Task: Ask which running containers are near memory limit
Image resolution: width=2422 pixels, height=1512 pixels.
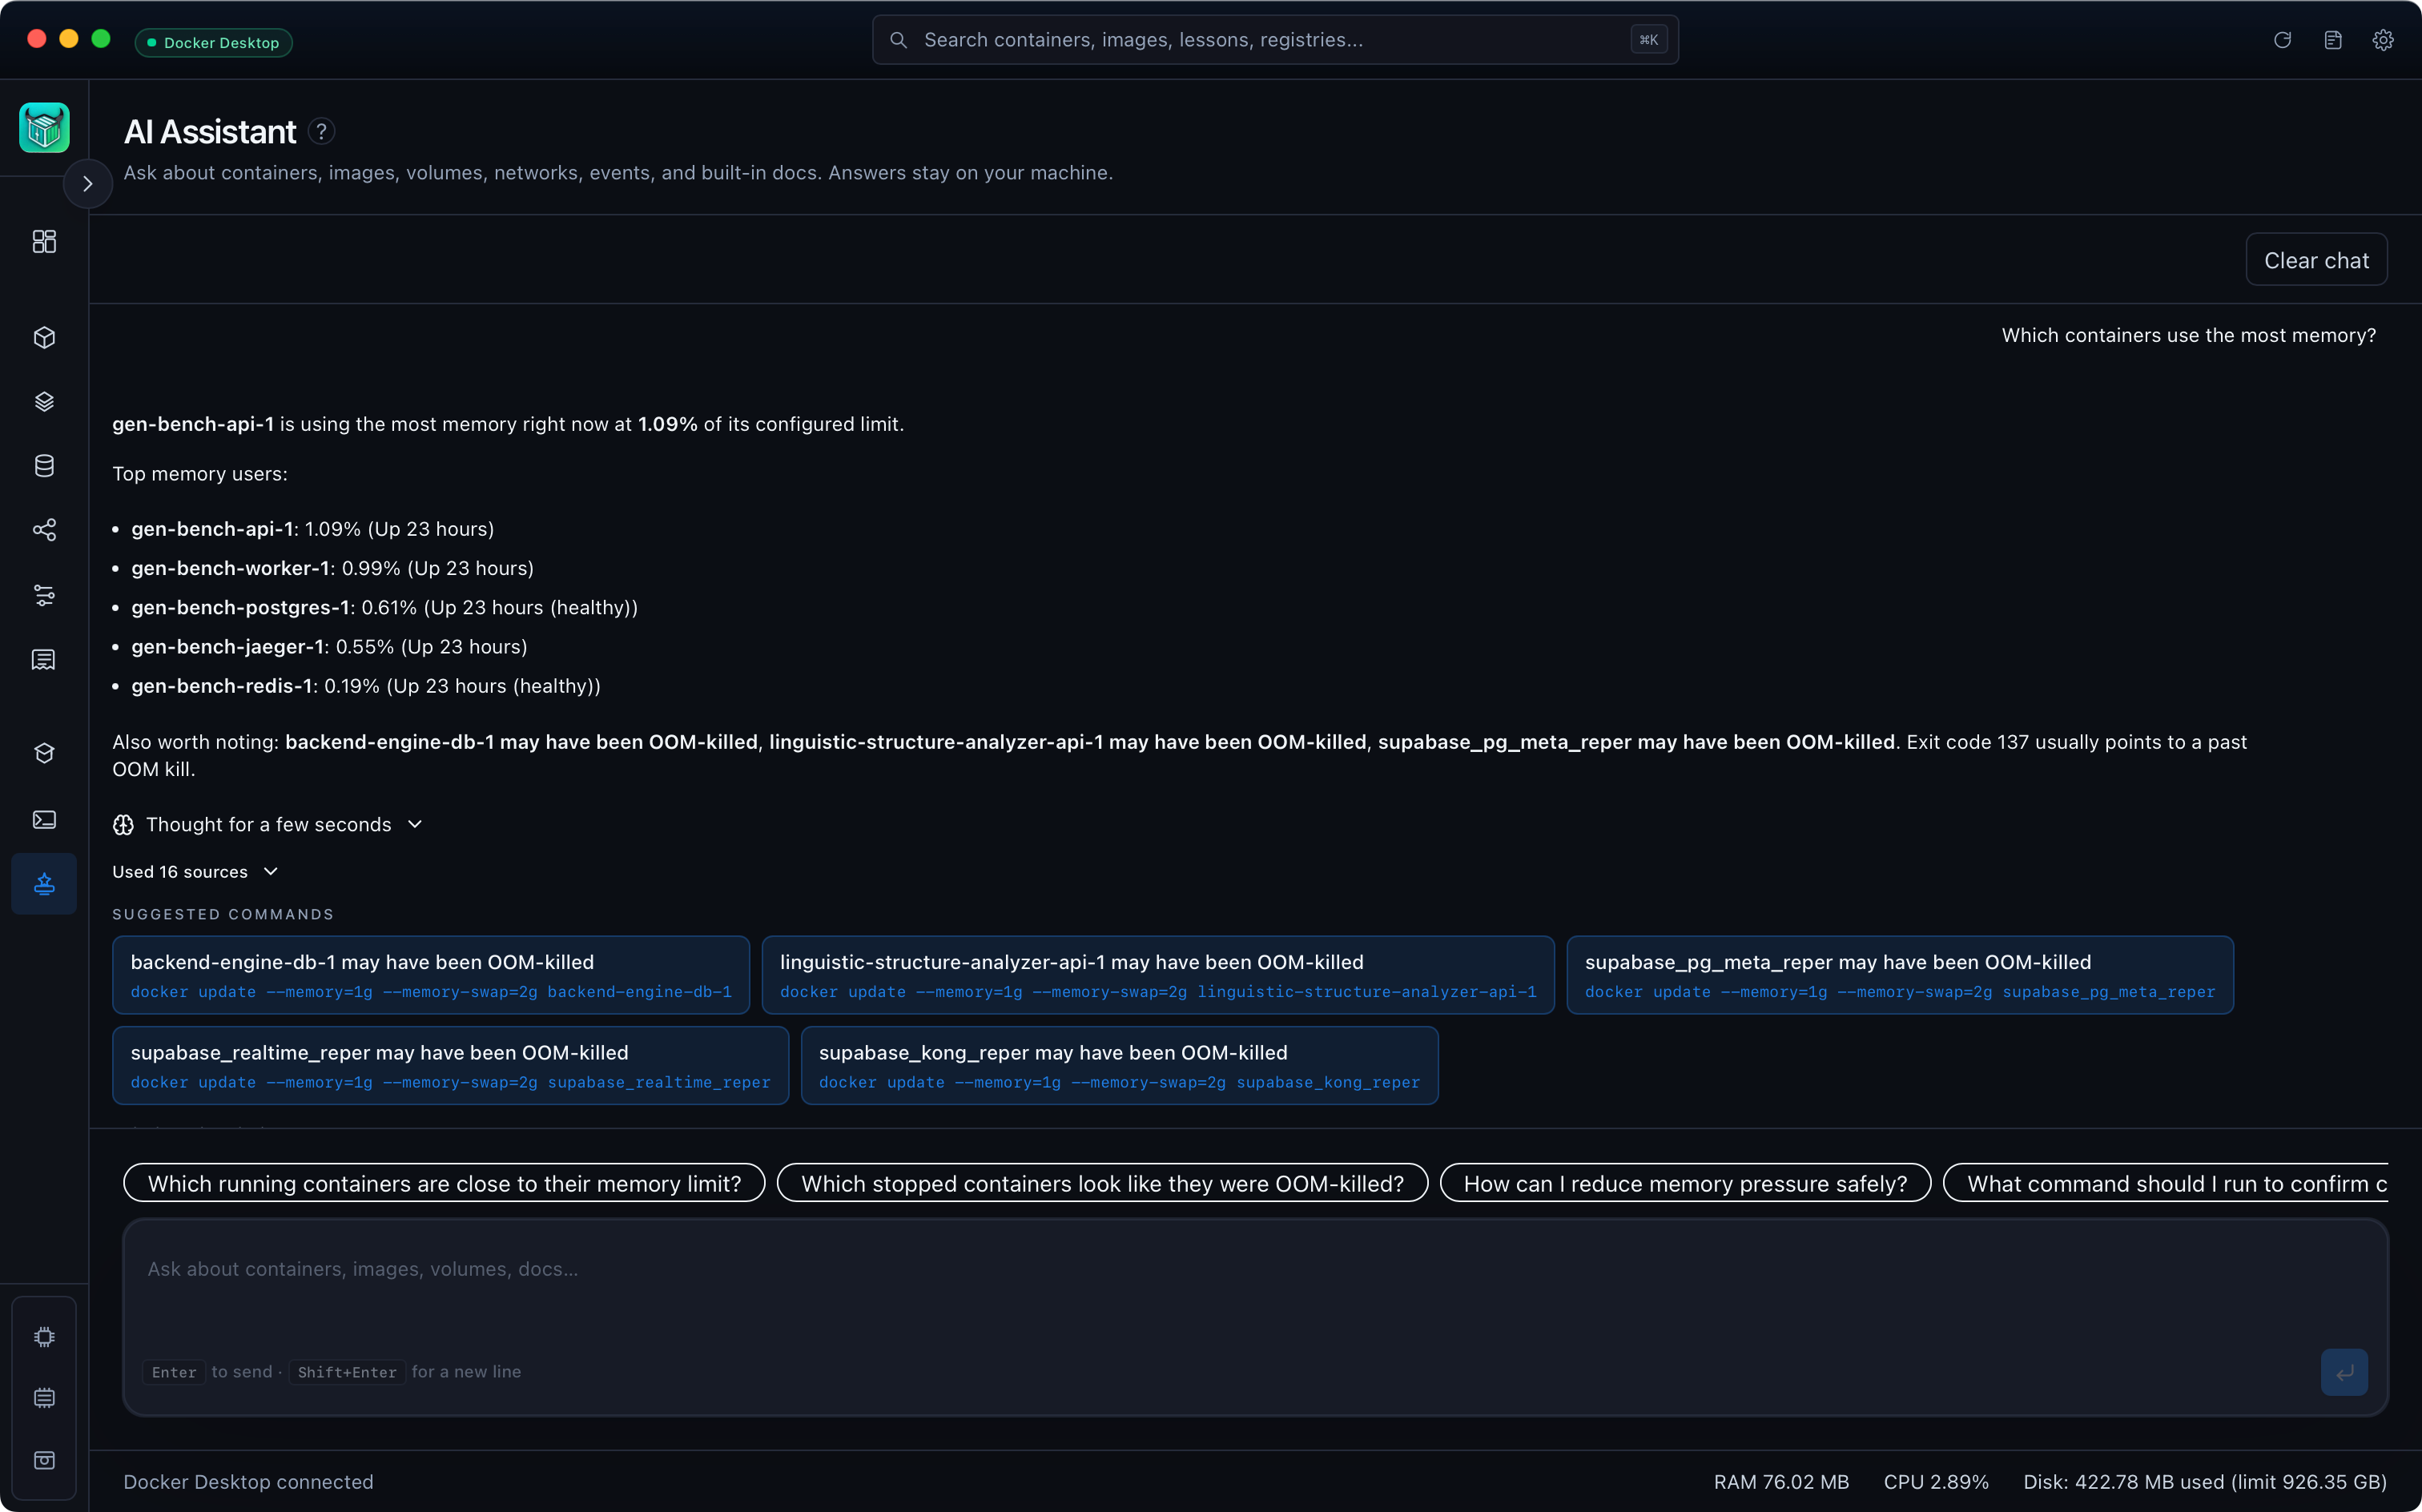Action: tap(444, 1184)
